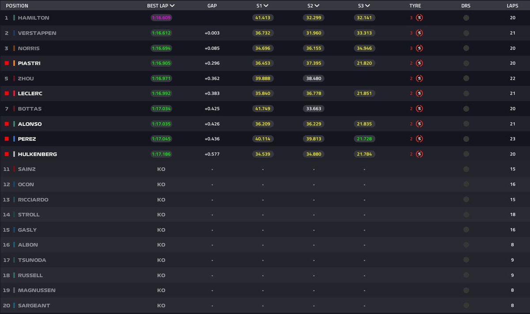Click Zhou's soft tyre icon
Image resolution: width=530 pixels, height=314 pixels.
[419, 78]
